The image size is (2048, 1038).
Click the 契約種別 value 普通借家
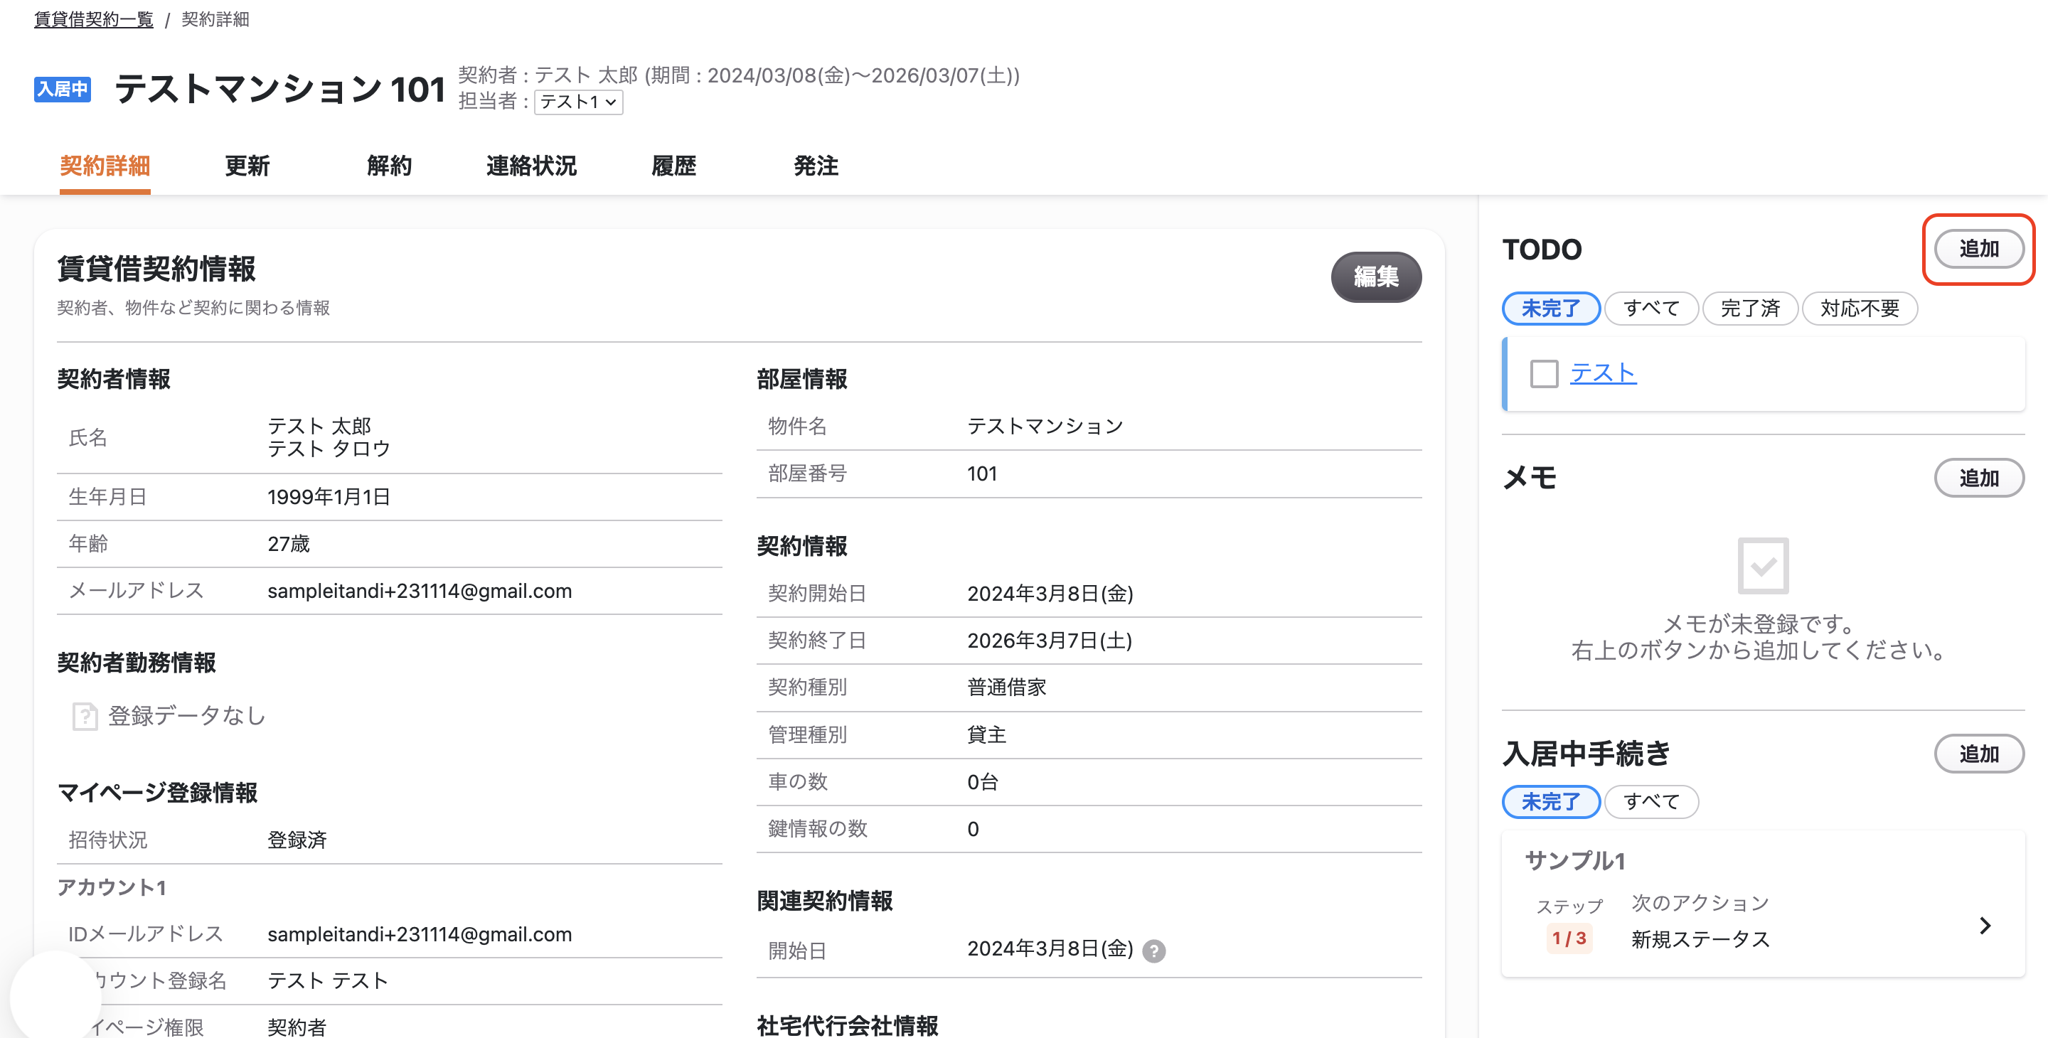pyautogui.click(x=1006, y=687)
